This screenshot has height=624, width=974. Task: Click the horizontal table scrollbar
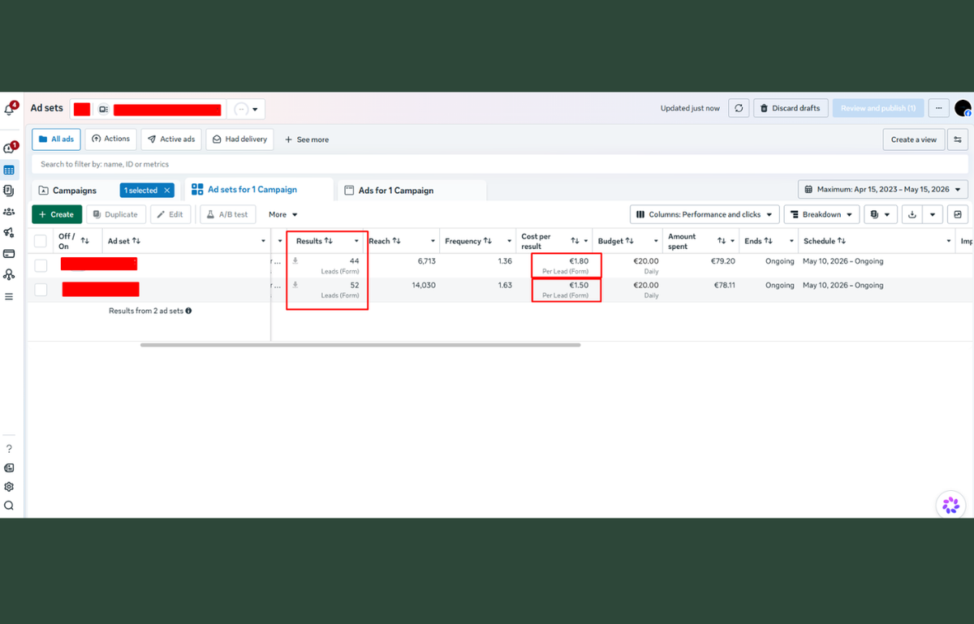click(360, 345)
